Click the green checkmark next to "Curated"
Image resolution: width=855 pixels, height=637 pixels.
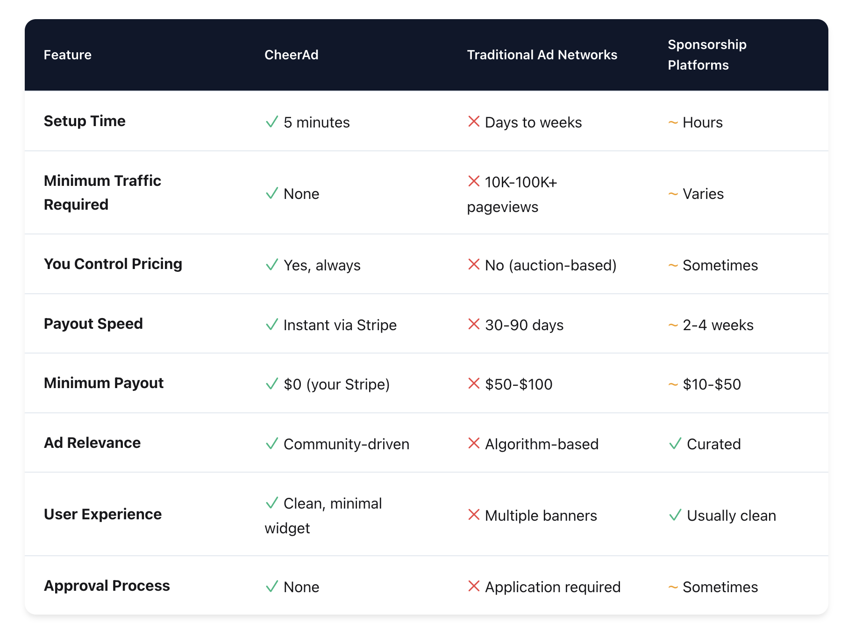675,444
